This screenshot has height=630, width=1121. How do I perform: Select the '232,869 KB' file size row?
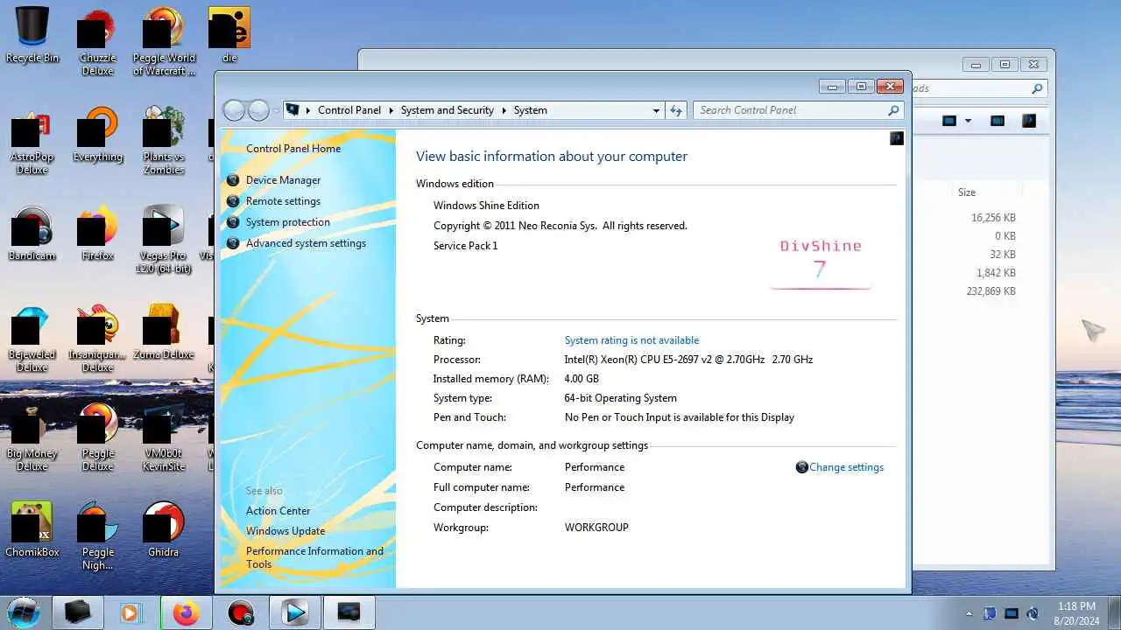click(x=991, y=291)
